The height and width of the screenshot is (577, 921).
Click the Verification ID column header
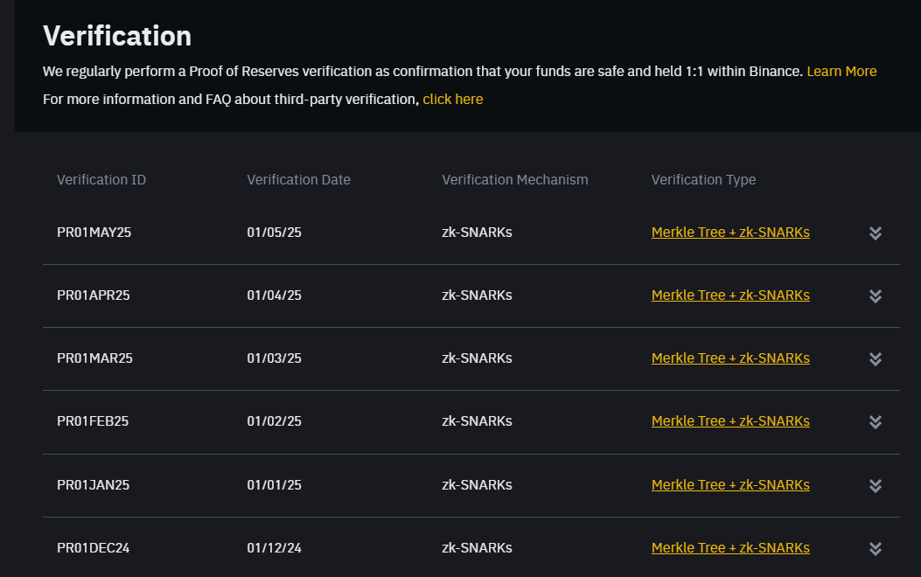point(101,180)
